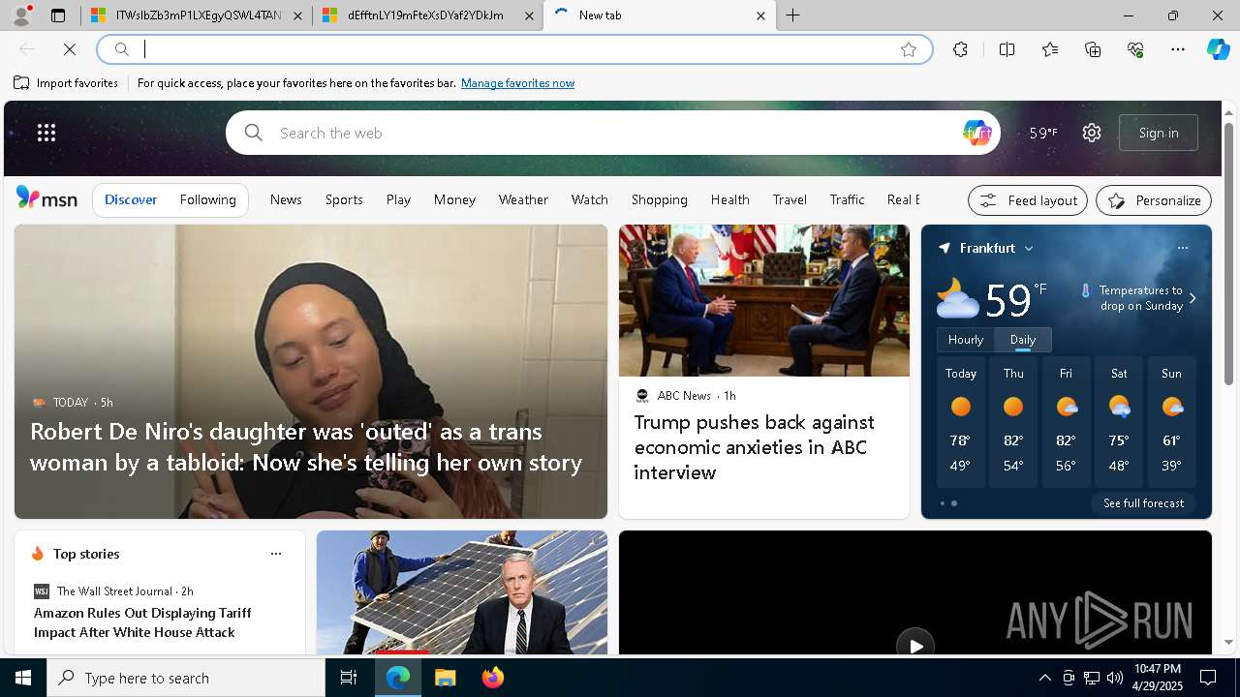Image resolution: width=1240 pixels, height=697 pixels.
Task: Click the Windows Start button
Action: click(x=23, y=678)
